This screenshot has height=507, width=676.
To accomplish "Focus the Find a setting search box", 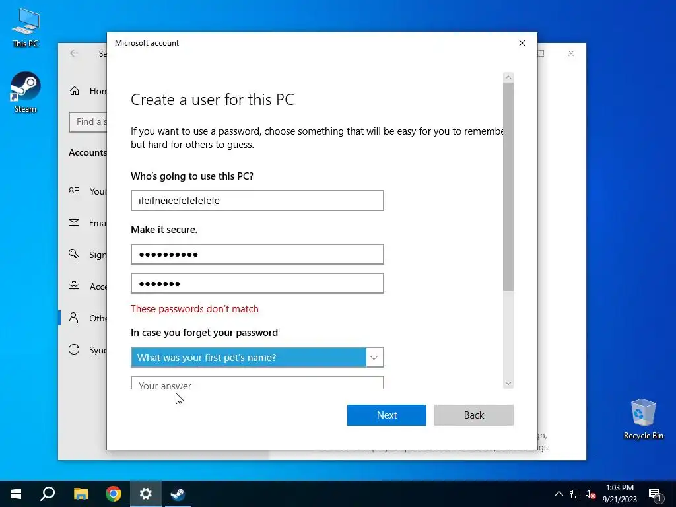I will pos(88,122).
